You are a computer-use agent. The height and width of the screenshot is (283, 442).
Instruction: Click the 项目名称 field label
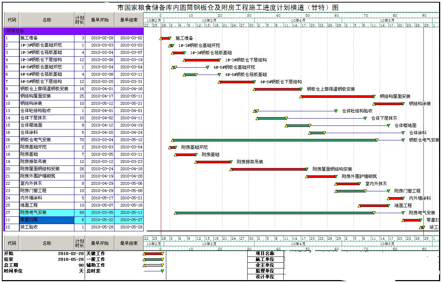[x=265, y=254]
